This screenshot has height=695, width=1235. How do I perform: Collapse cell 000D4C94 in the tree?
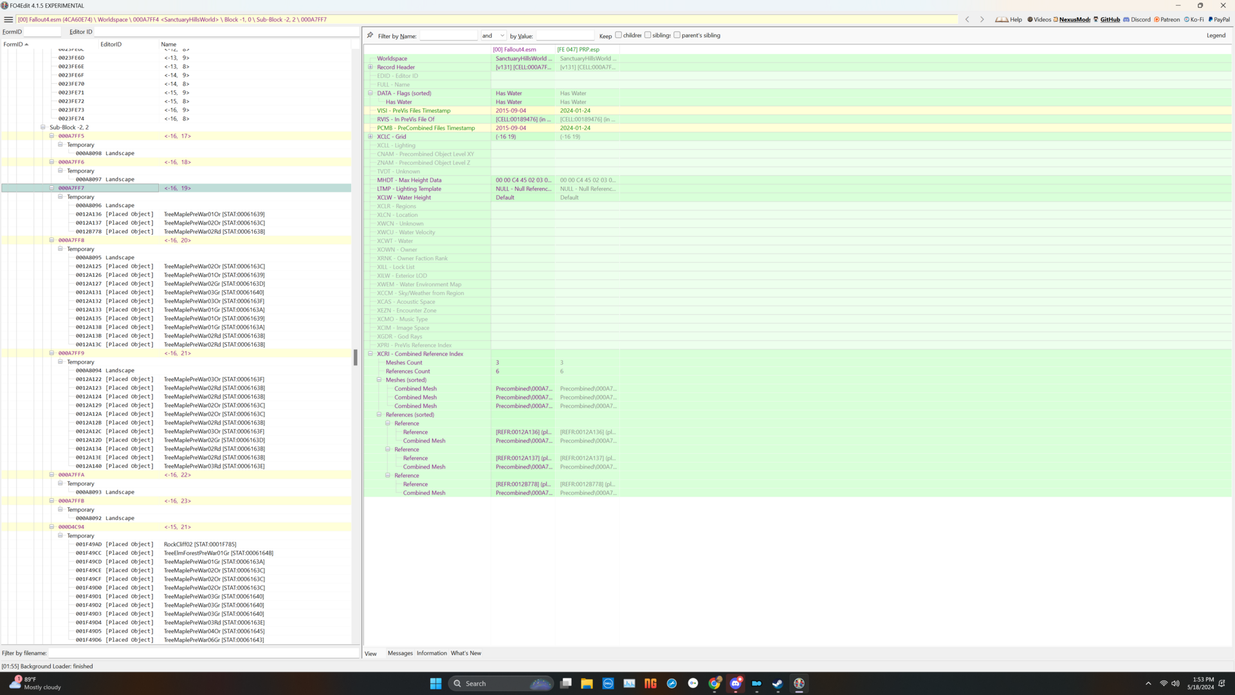coord(51,527)
